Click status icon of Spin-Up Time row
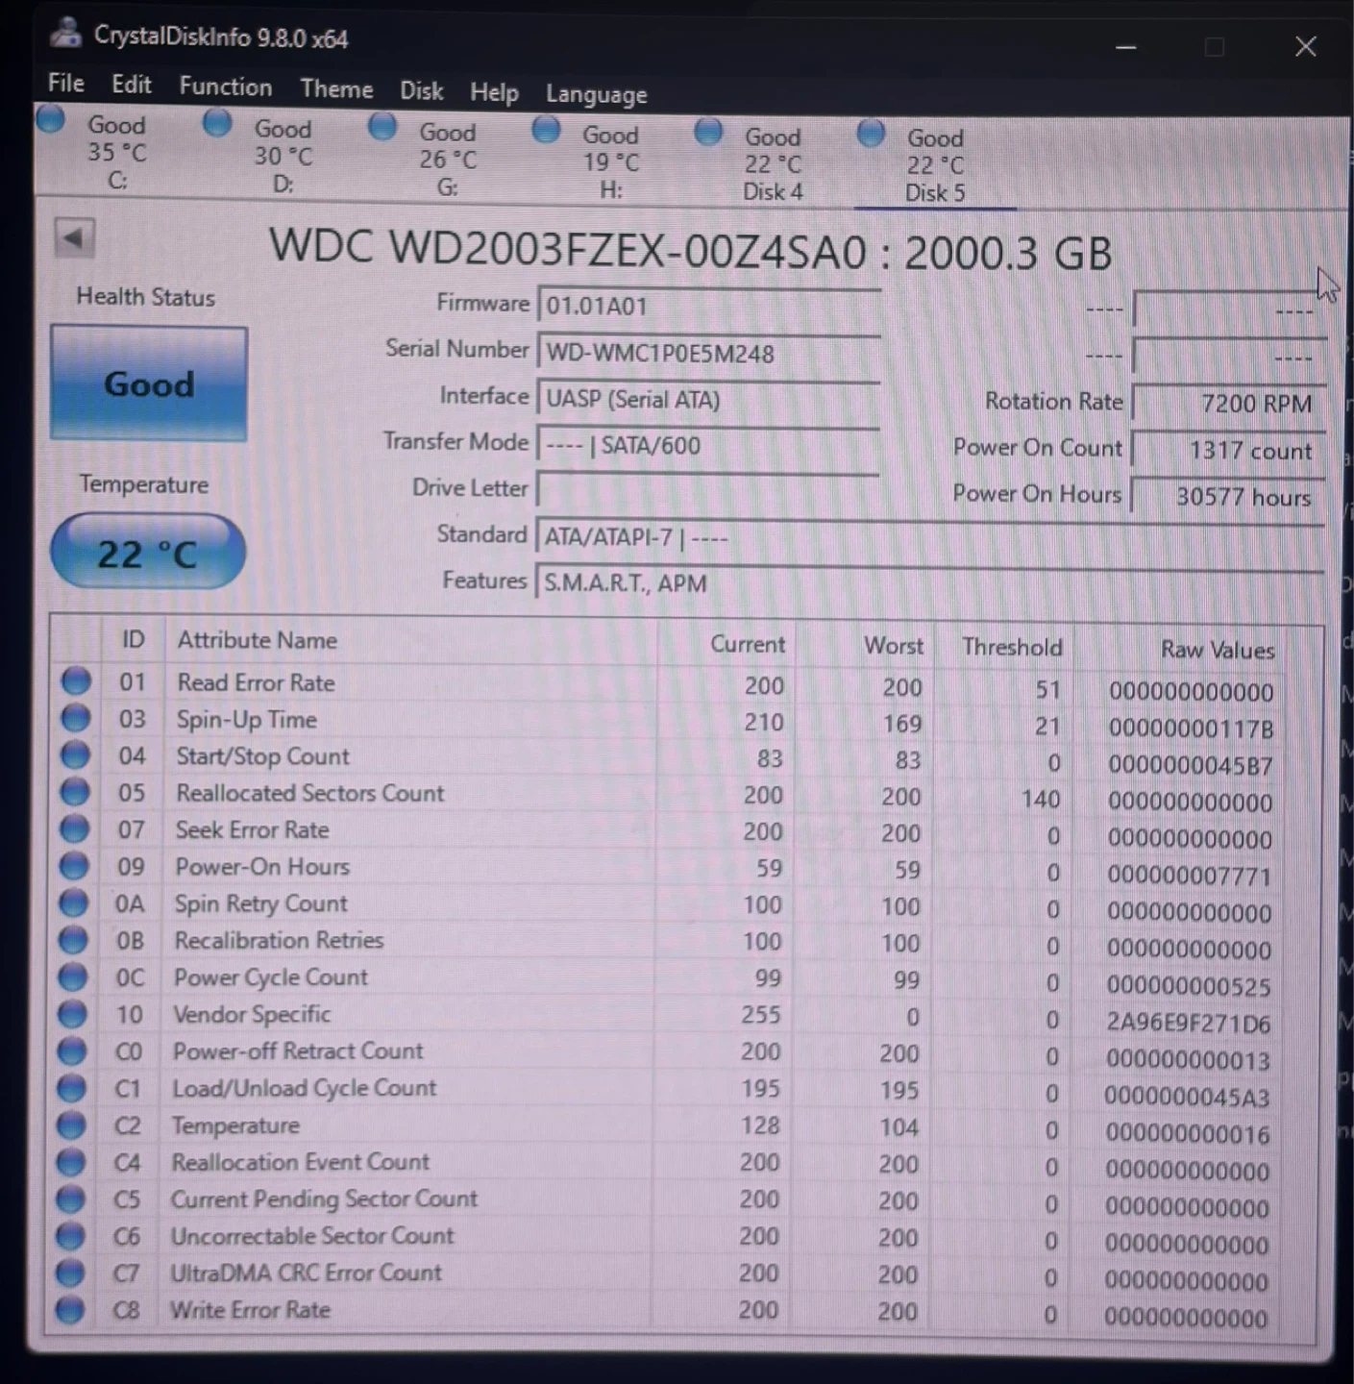 coord(76,718)
